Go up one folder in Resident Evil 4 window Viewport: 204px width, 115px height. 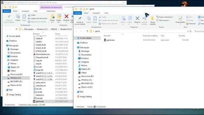point(16,29)
